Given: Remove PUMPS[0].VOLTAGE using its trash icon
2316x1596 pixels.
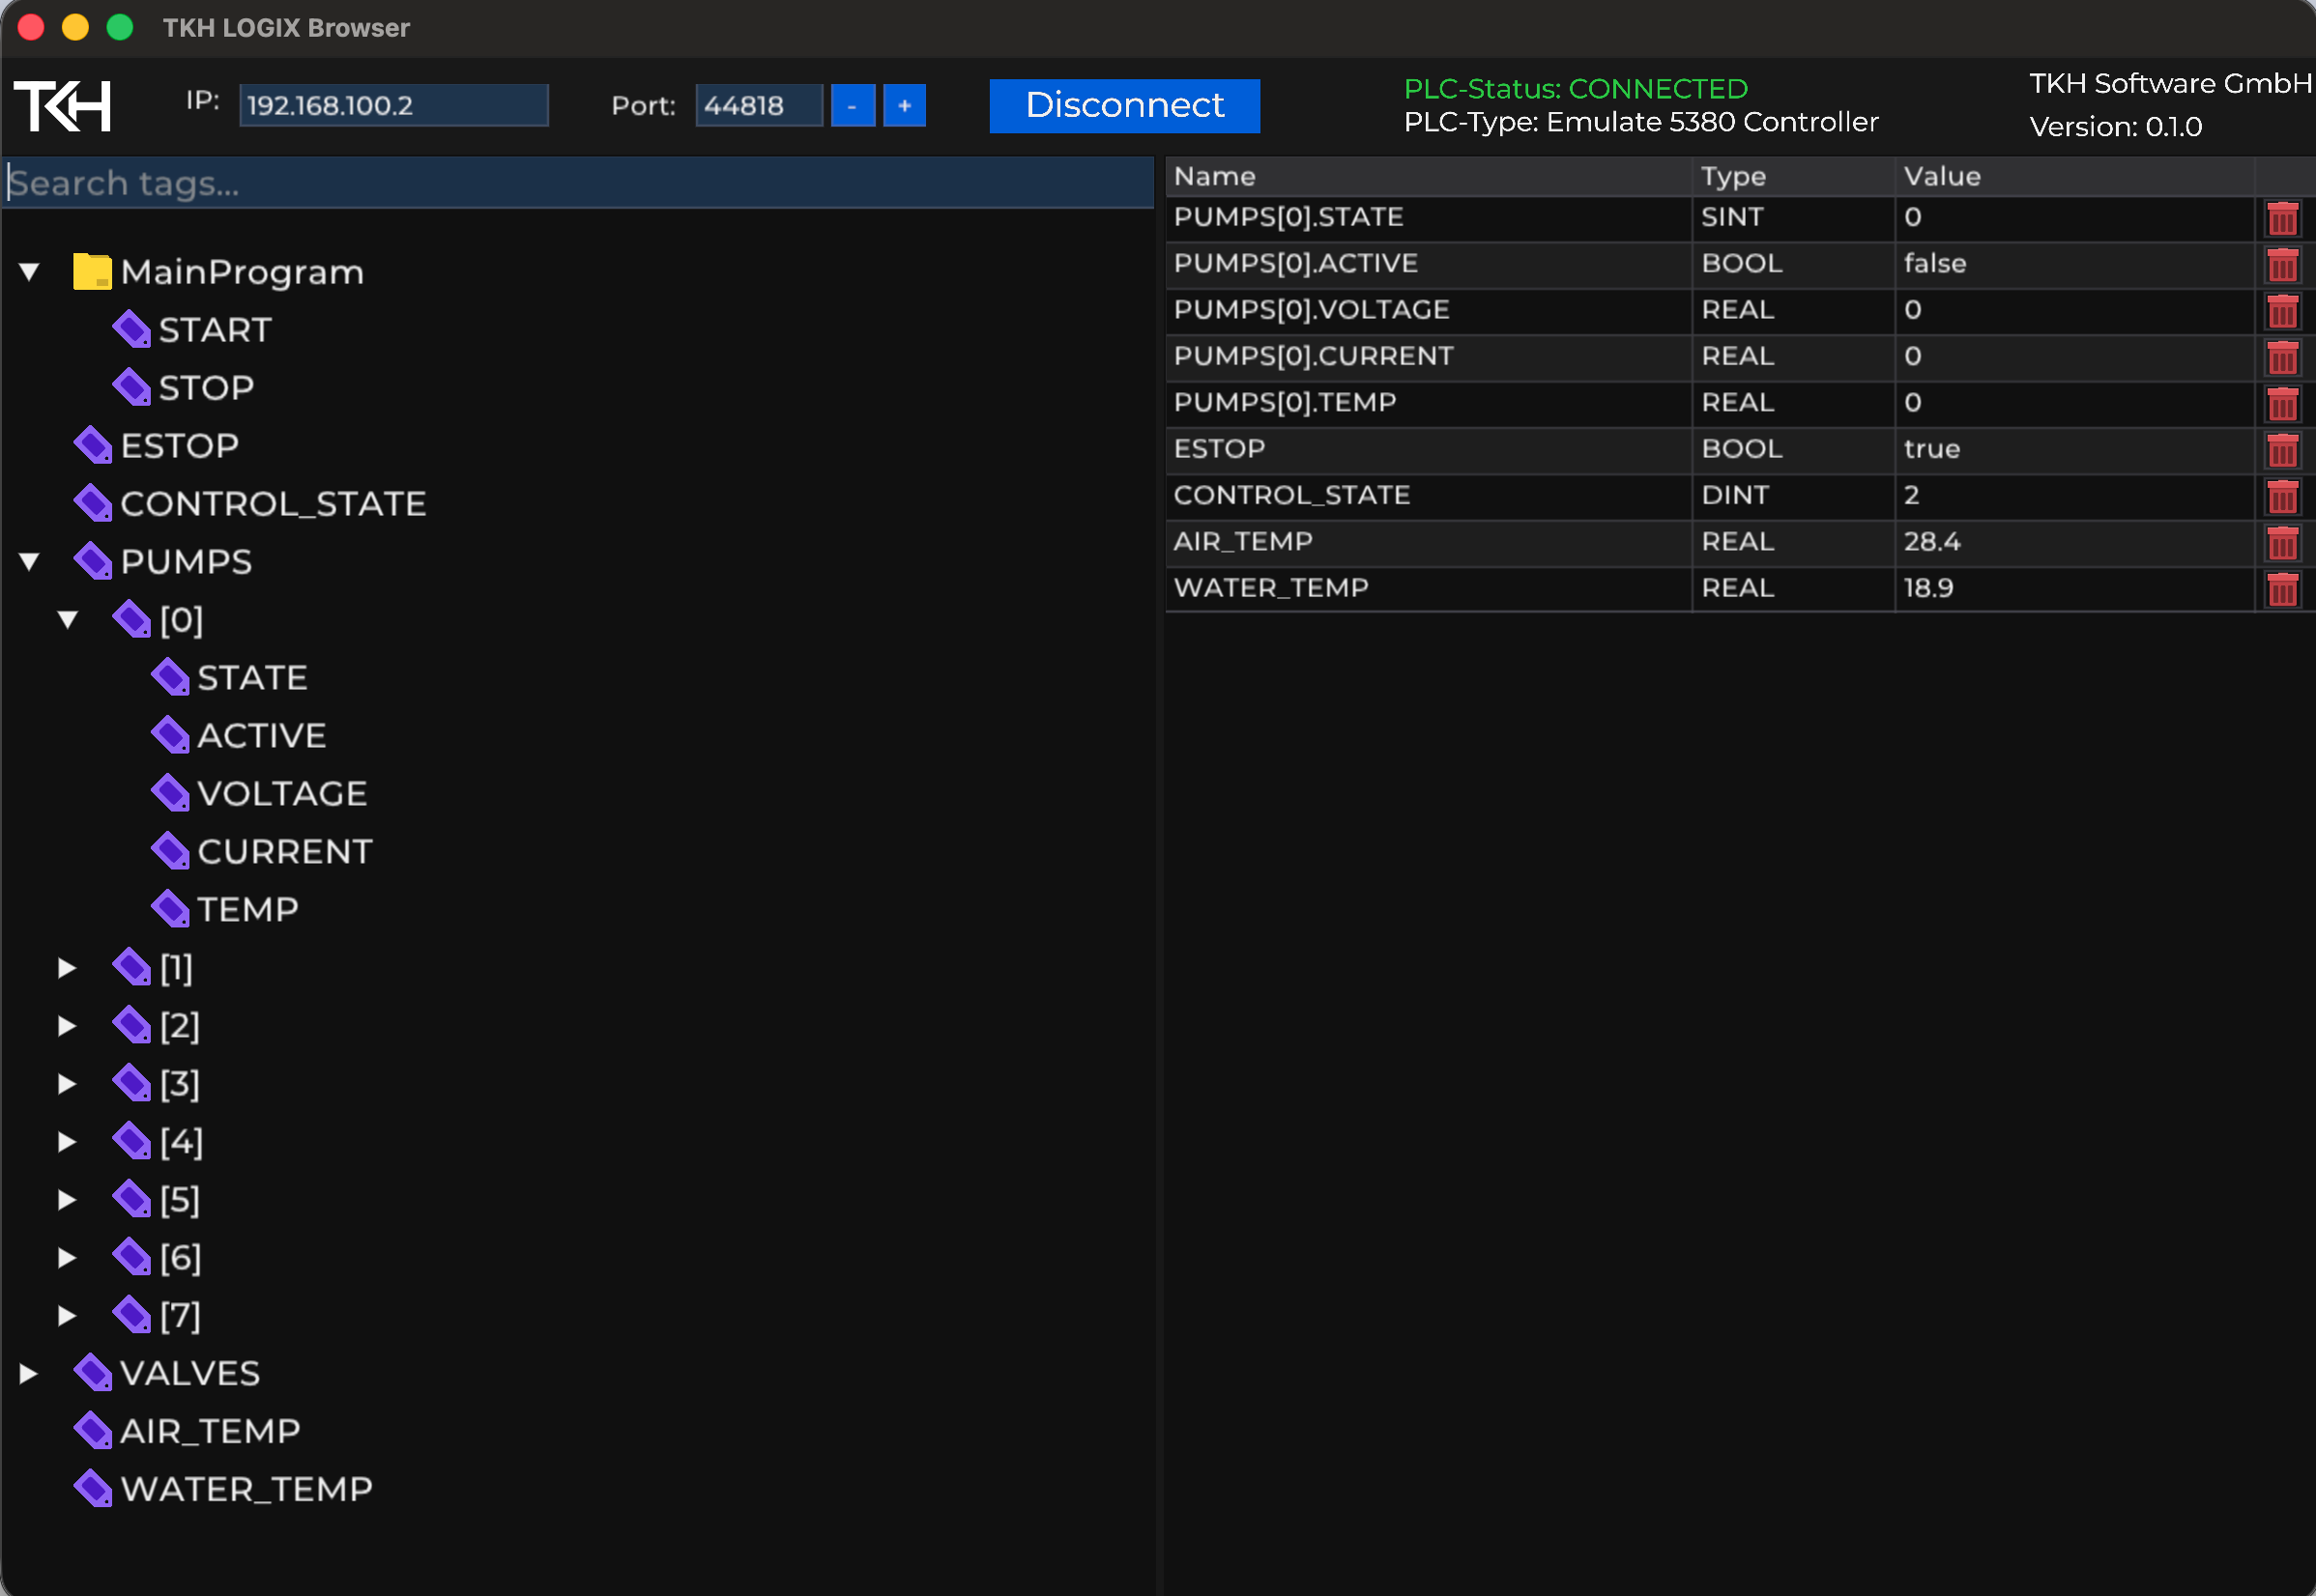Looking at the screenshot, I should [x=2282, y=311].
